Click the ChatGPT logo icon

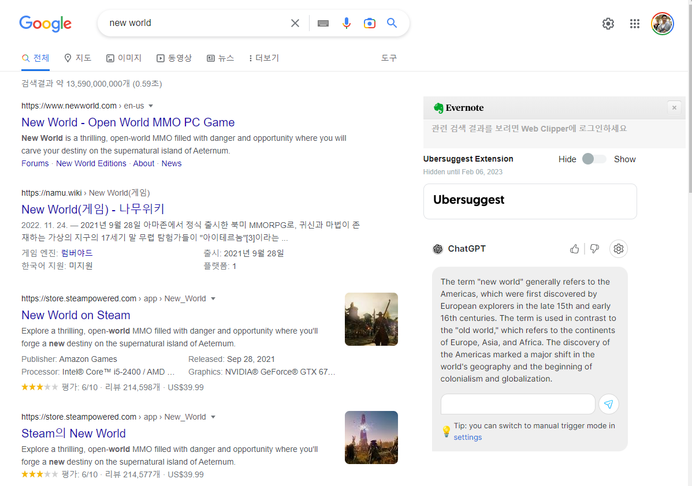point(438,249)
